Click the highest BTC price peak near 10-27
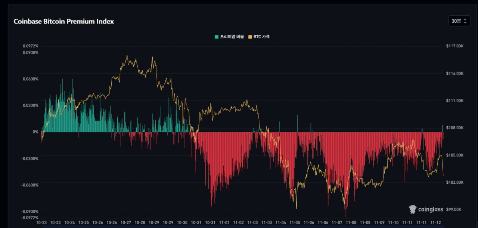This screenshot has width=478, height=228. click(127, 55)
